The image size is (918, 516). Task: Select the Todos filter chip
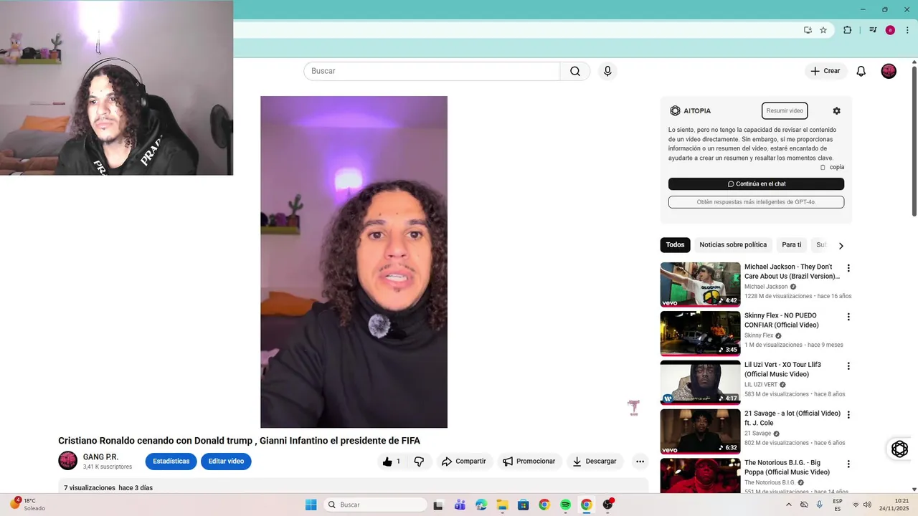pos(675,245)
